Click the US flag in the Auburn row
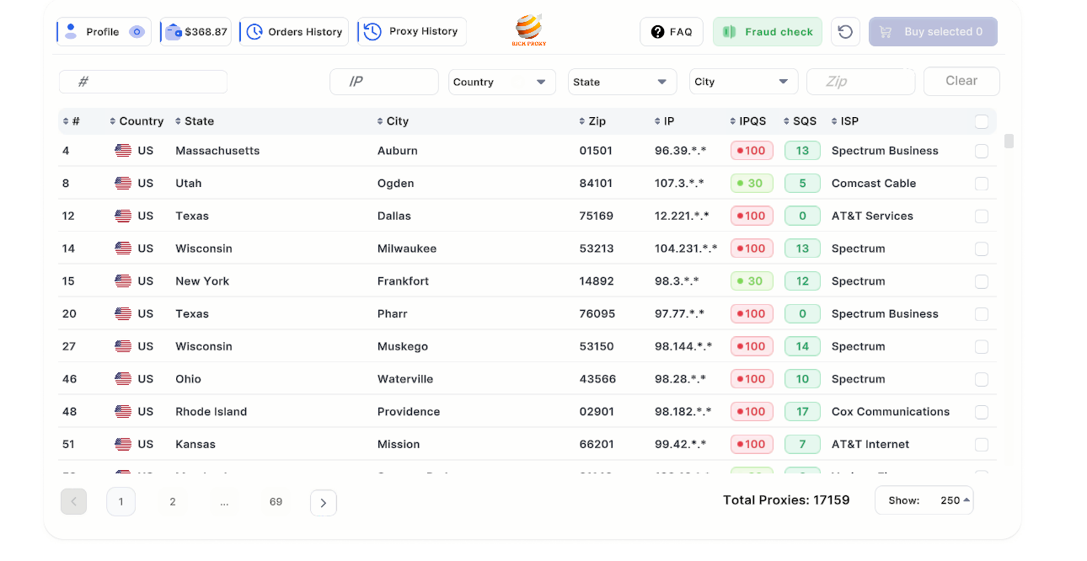 tap(123, 151)
